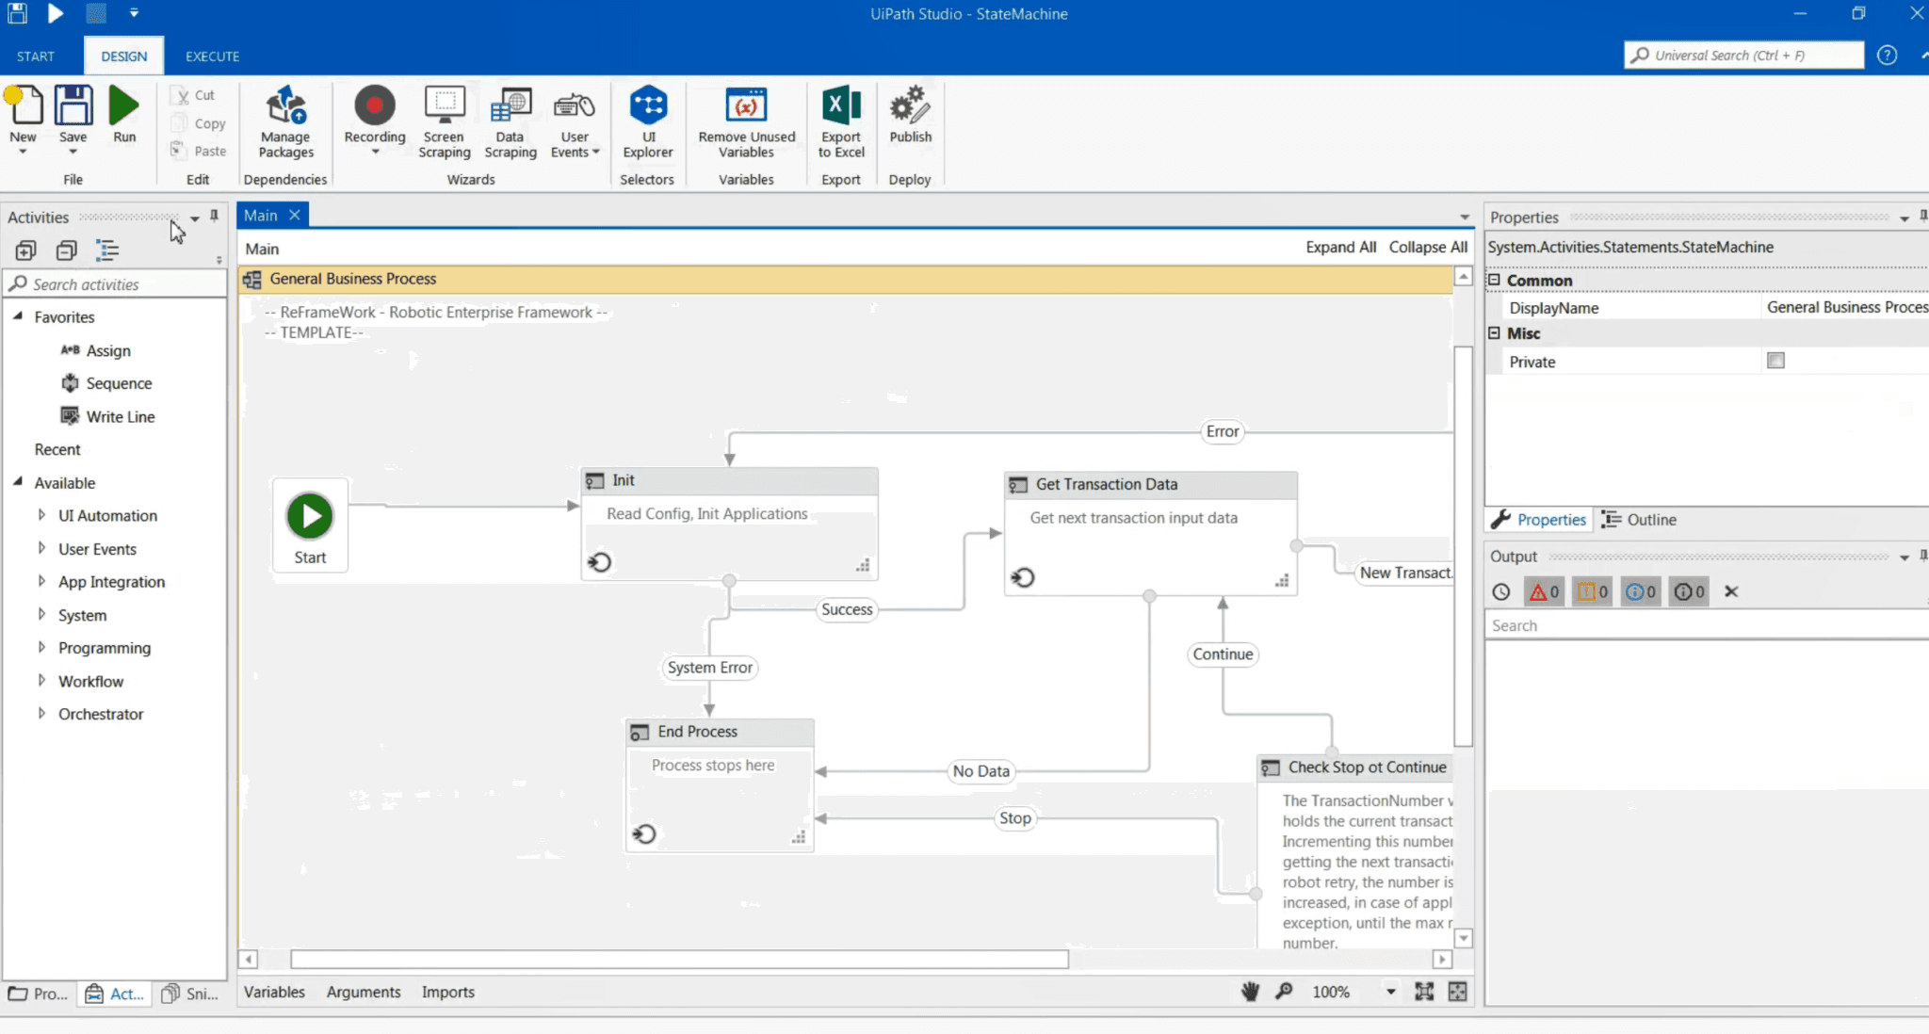Open the Variables panel
The width and height of the screenshot is (1929, 1034).
coord(274,992)
